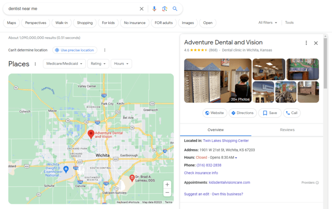The image size is (332, 209).
Task: Switch to the Reviews tab
Action: coord(287,130)
